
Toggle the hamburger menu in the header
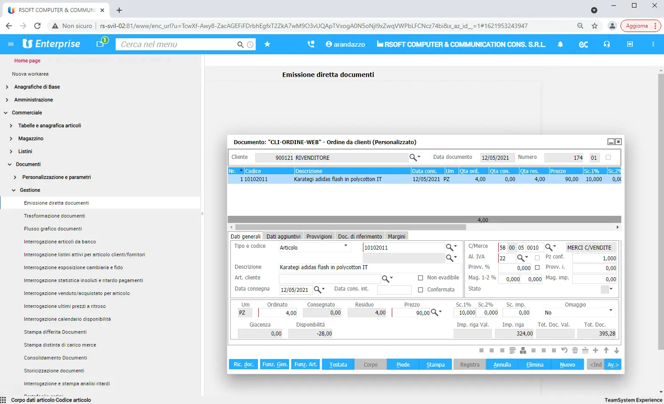click(x=11, y=44)
